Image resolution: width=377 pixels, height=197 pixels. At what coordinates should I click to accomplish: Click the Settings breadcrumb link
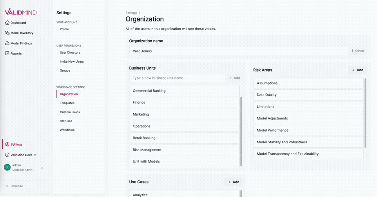coord(131,13)
